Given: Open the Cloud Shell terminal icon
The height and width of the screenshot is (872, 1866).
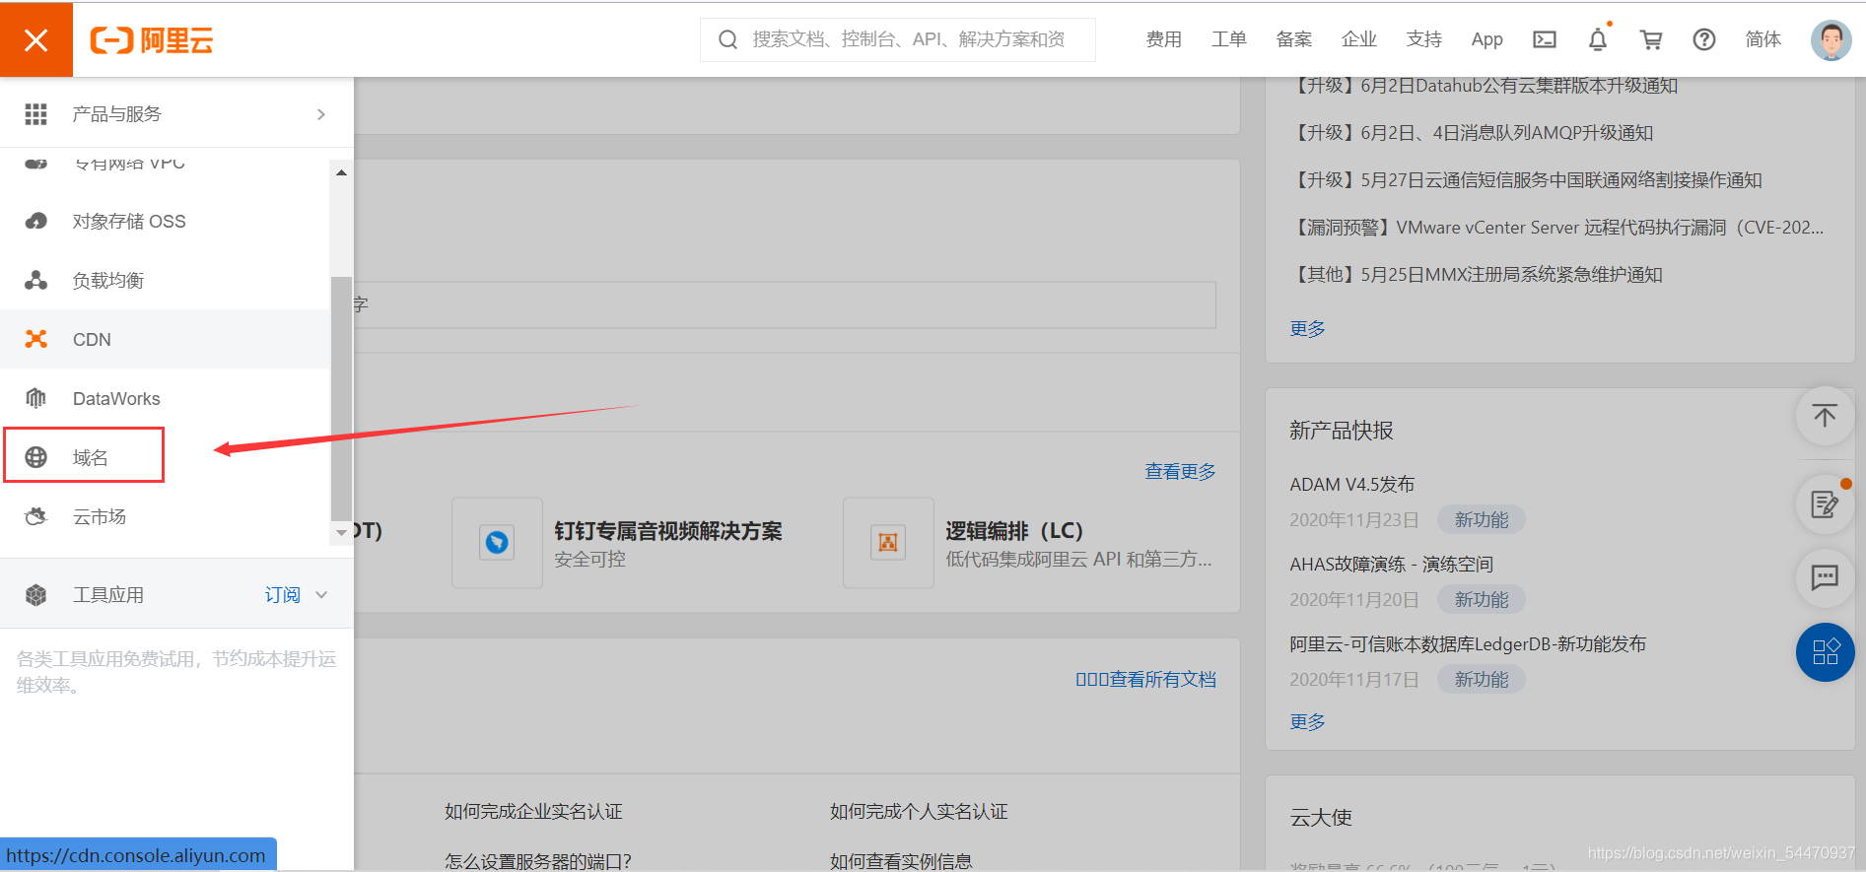Looking at the screenshot, I should click(x=1545, y=39).
